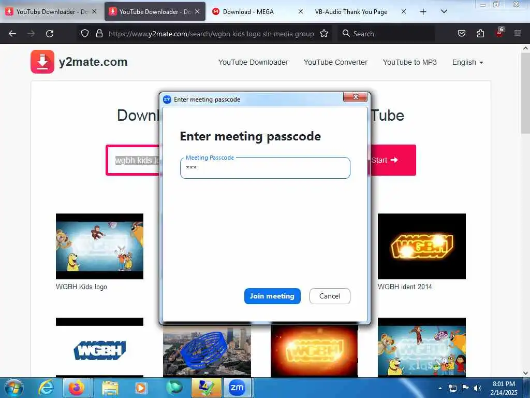Close first YouTube Downloader tab
This screenshot has height=398, width=530.
(94, 11)
